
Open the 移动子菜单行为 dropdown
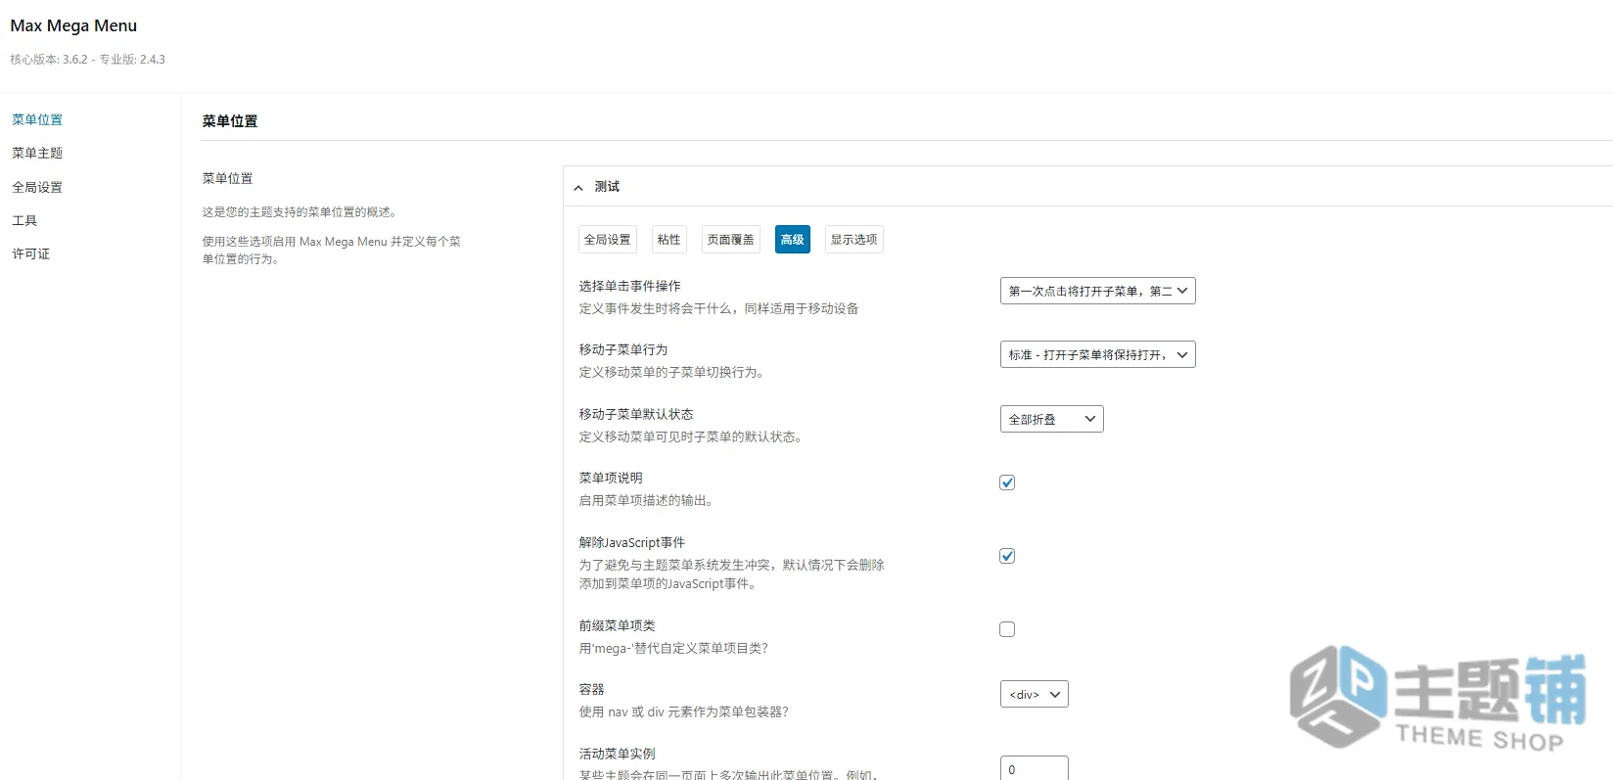(1097, 354)
